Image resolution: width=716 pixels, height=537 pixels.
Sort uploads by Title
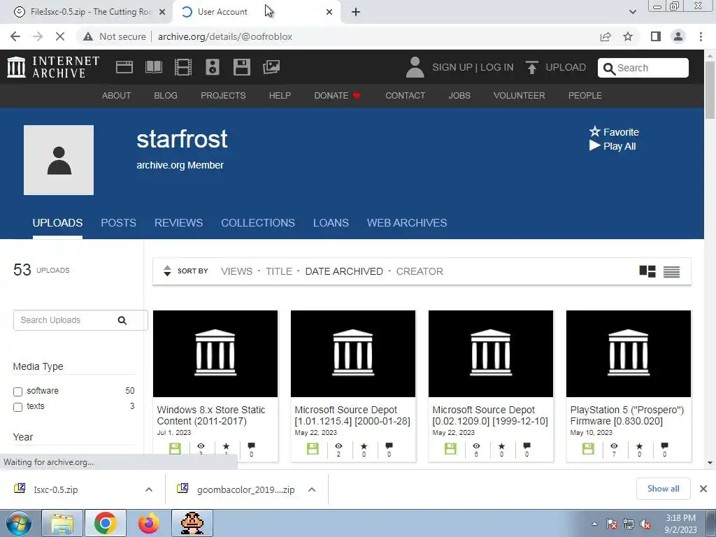278,271
